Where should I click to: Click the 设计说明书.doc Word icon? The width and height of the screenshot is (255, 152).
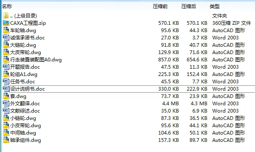click(x=6, y=89)
